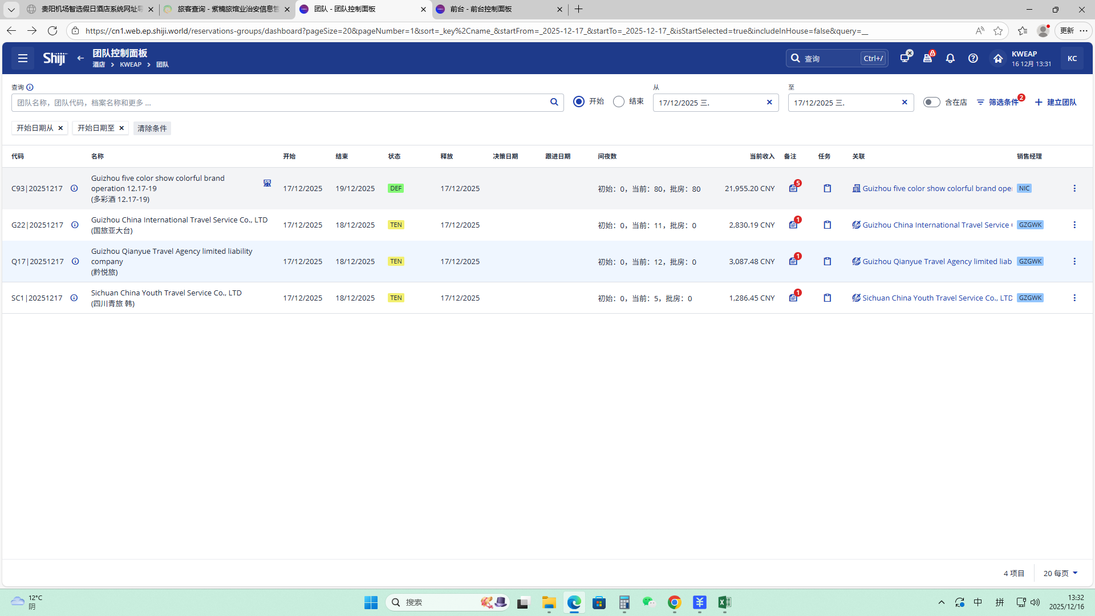This screenshot has width=1095, height=616.
Task: Switch to the 前台 - 前台控制面板 tab
Action: 490,9
